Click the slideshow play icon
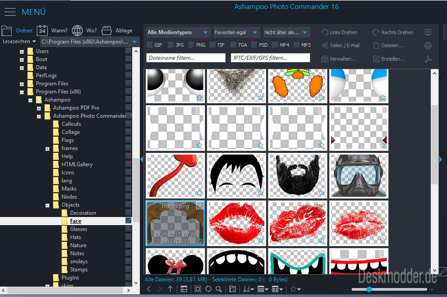The height and width of the screenshot is (297, 447). pyautogui.click(x=428, y=32)
